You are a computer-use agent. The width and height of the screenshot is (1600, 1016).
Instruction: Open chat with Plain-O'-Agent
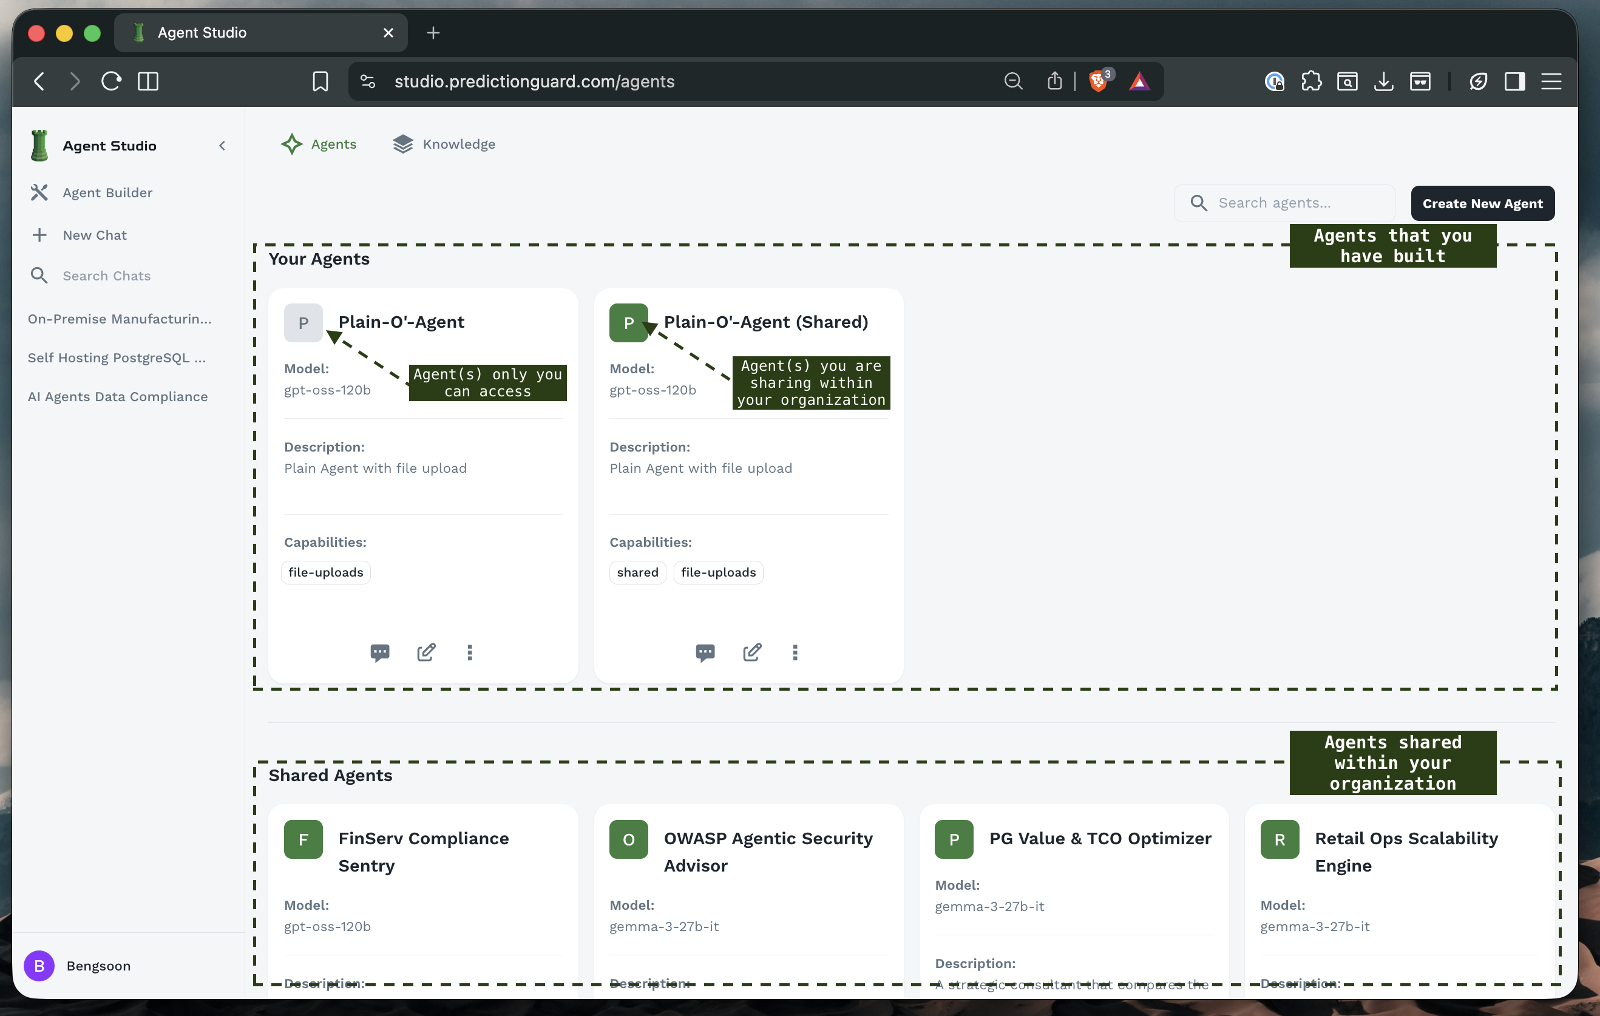[x=379, y=652]
